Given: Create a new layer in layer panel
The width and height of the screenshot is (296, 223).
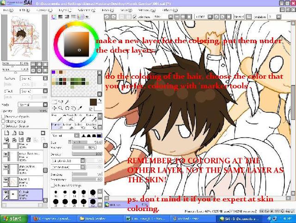Looking at the screenshot, I should [x=6, y=133].
